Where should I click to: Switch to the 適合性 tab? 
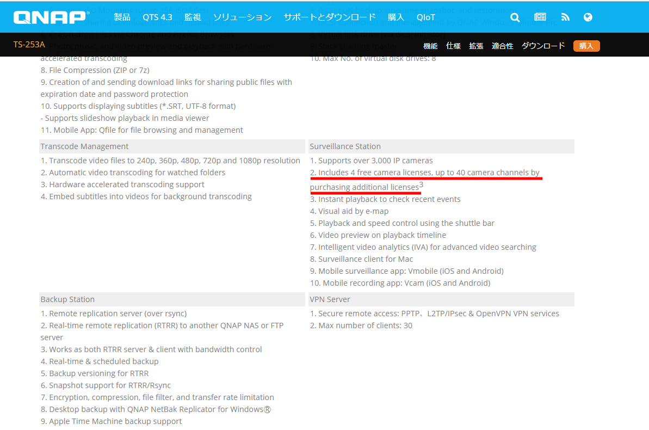[x=503, y=46]
